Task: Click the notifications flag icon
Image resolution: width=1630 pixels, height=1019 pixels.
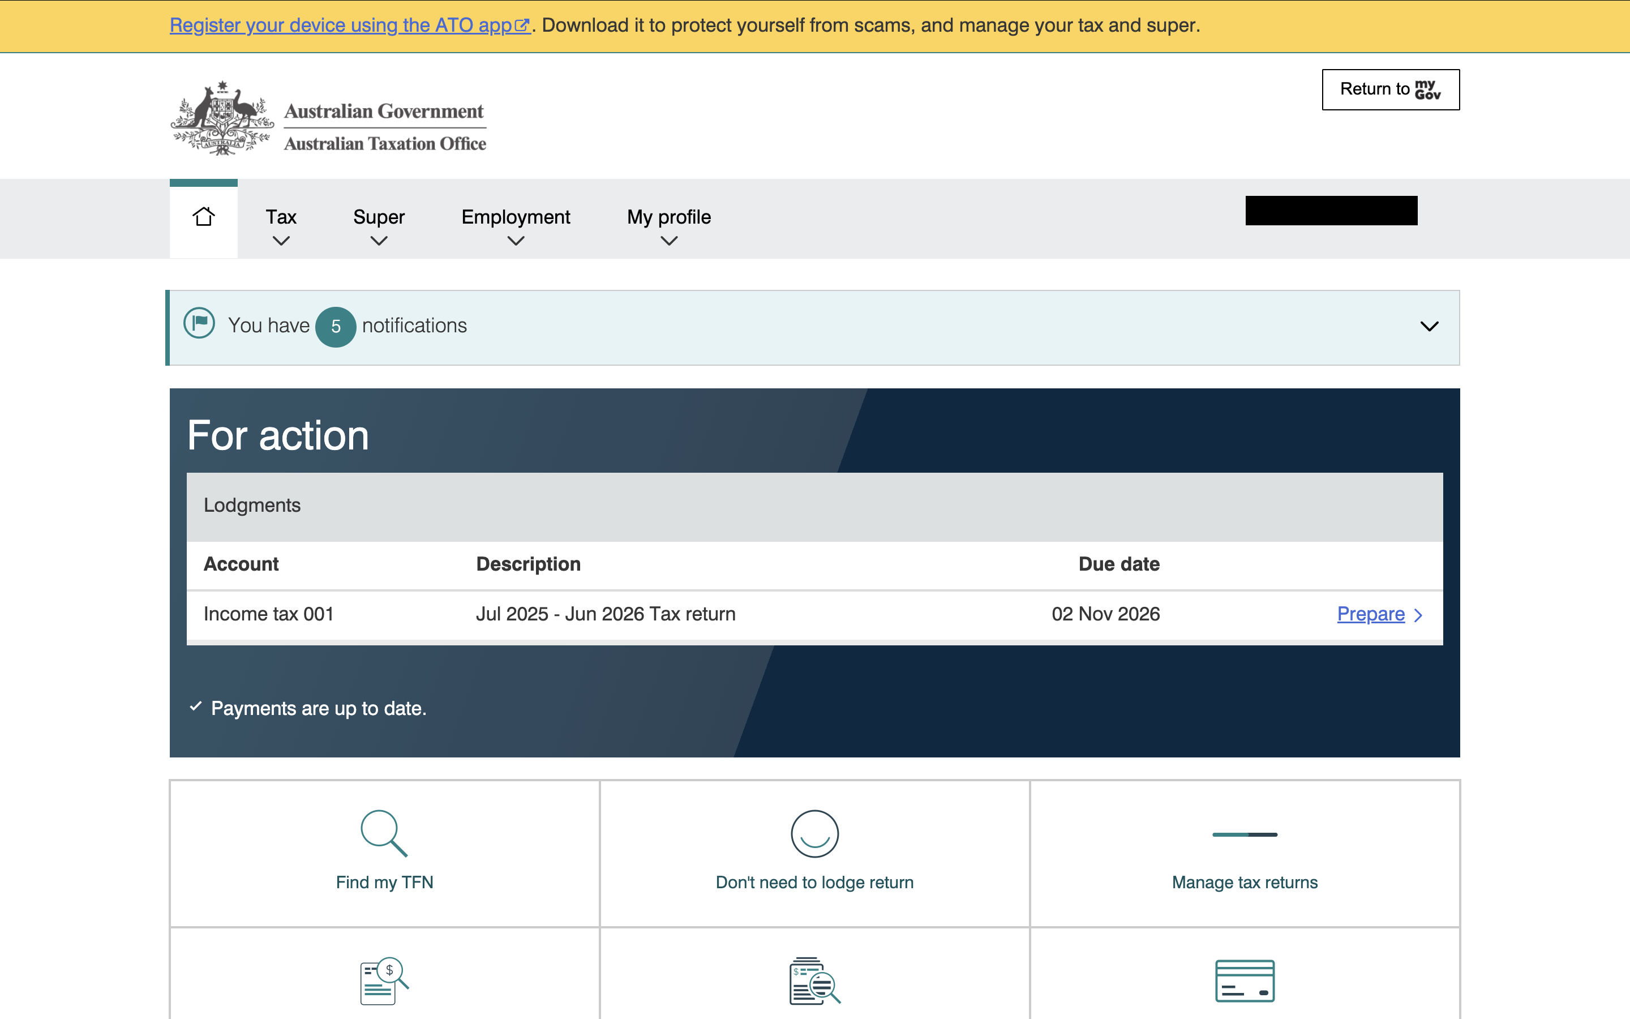Action: click(x=199, y=323)
